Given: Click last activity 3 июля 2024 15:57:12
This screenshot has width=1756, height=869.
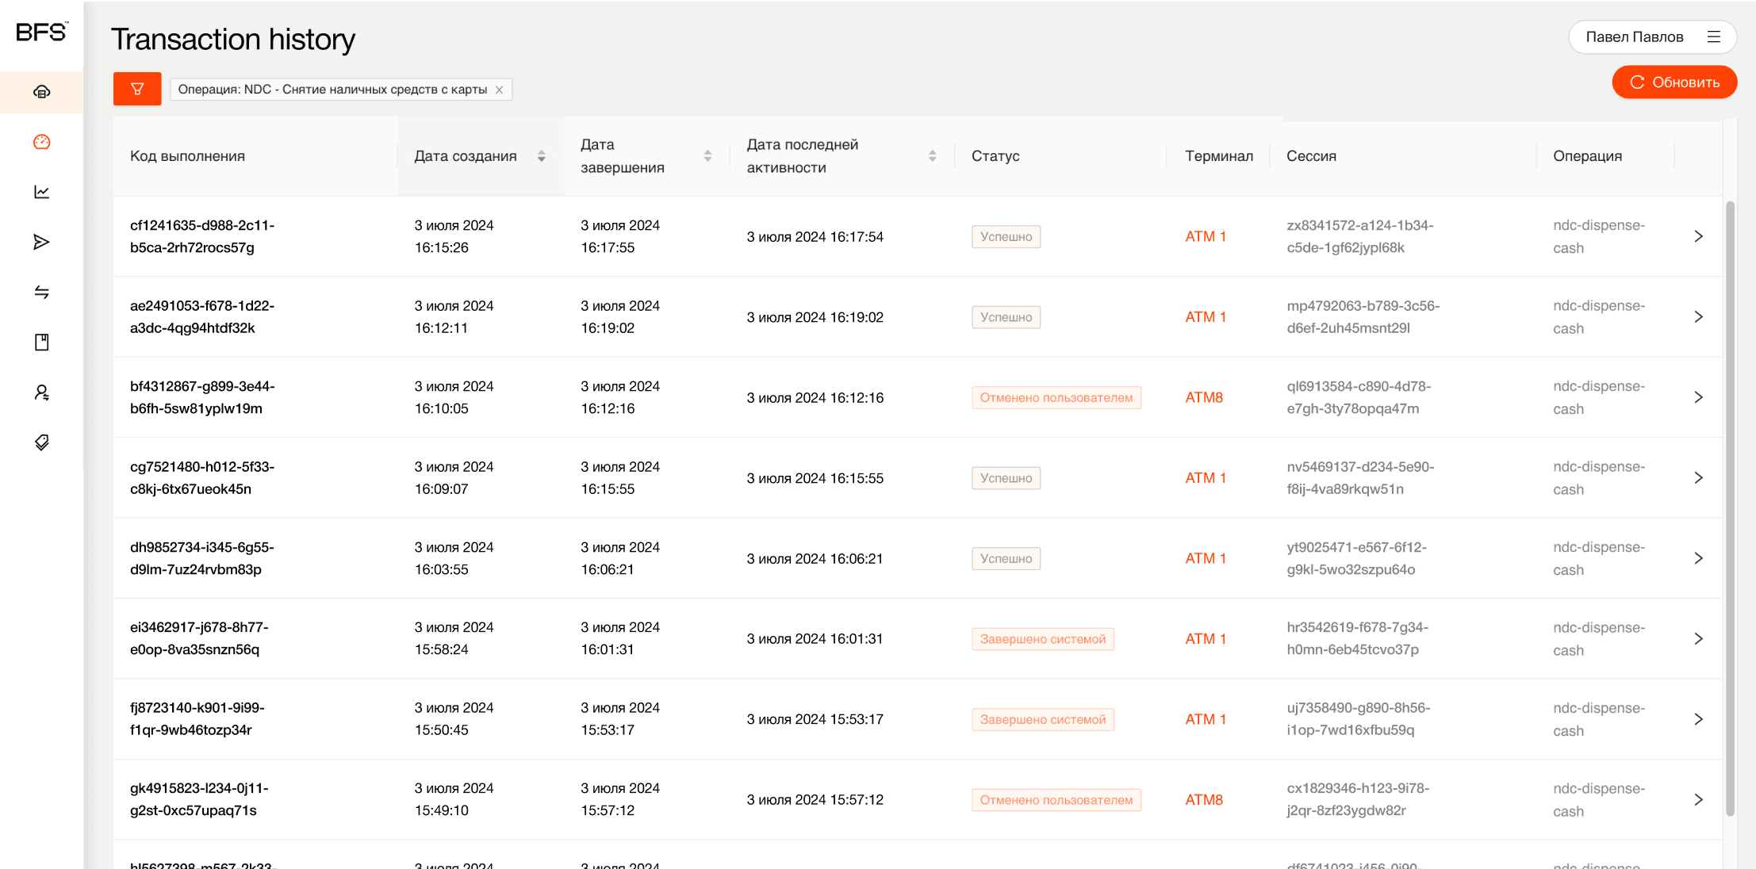Looking at the screenshot, I should coord(815,800).
